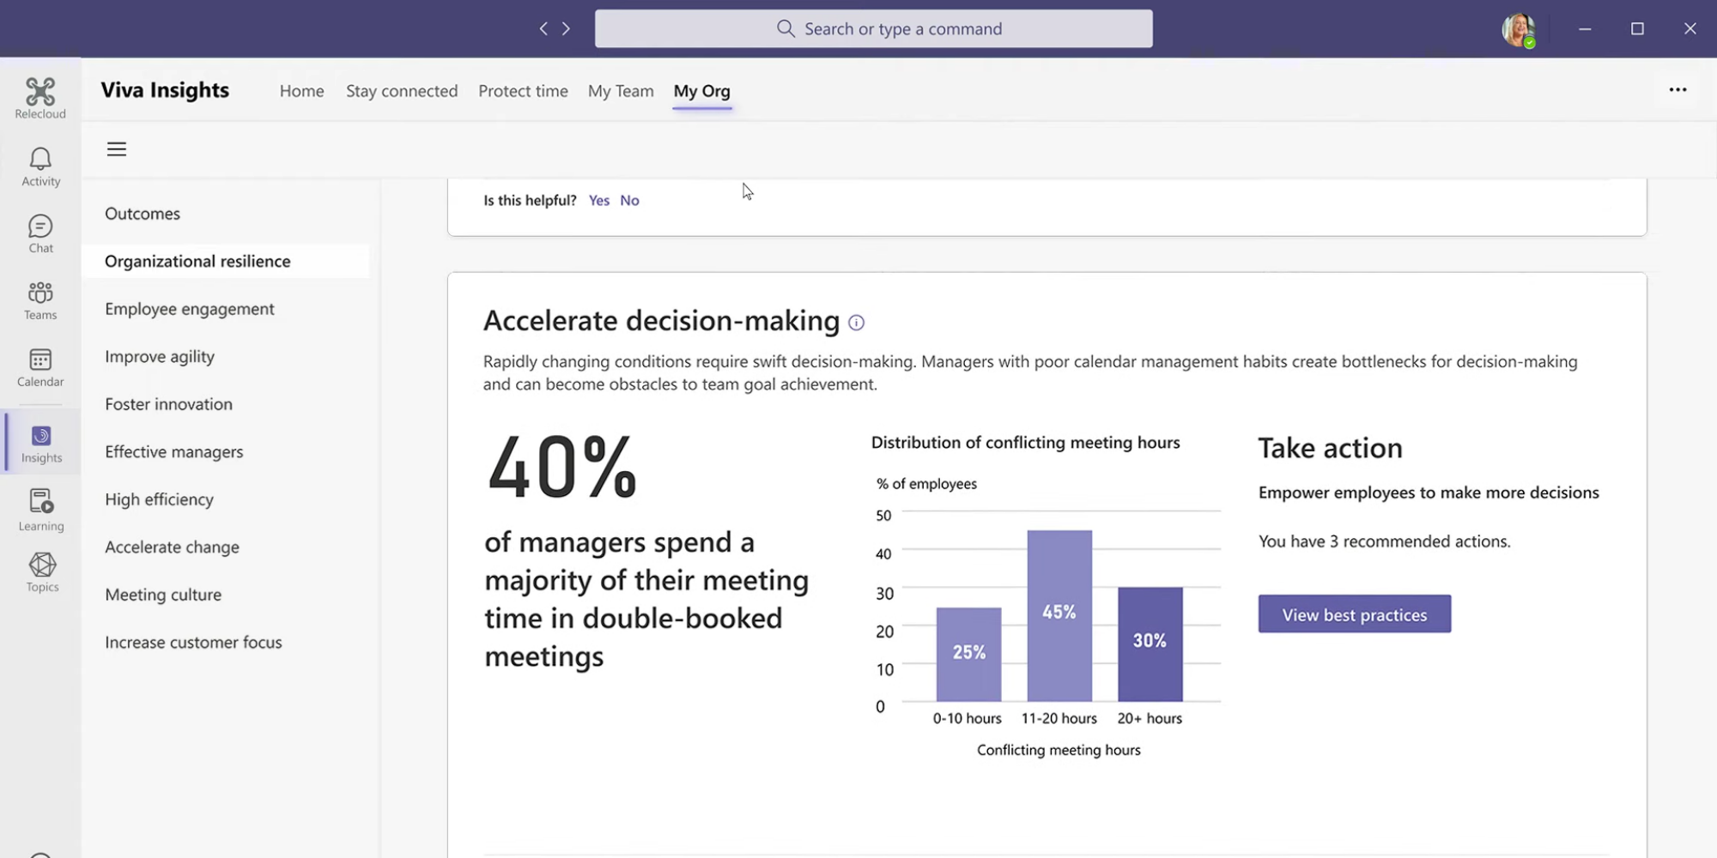
Task: Open the more options ellipsis menu
Action: pos(1678,90)
